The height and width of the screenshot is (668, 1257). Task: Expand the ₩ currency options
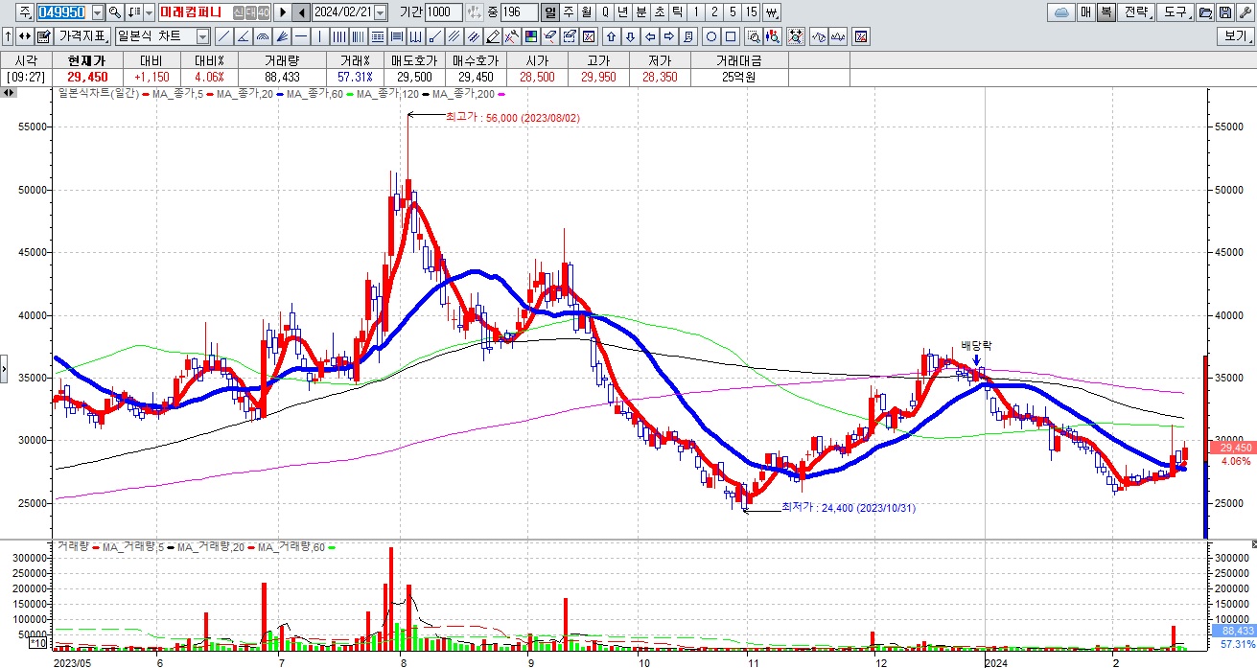772,12
